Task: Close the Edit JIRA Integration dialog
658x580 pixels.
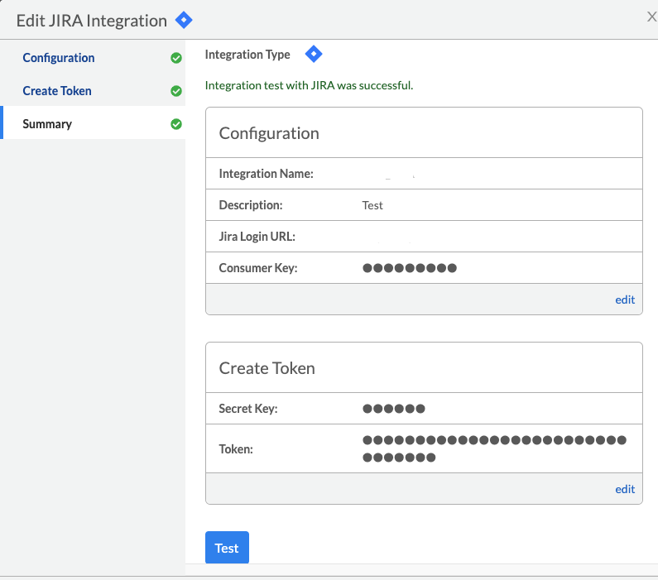Action: click(x=651, y=17)
